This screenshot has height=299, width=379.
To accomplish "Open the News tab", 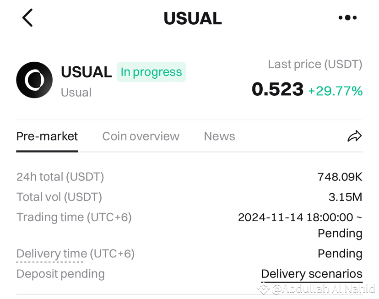I will point(219,136).
